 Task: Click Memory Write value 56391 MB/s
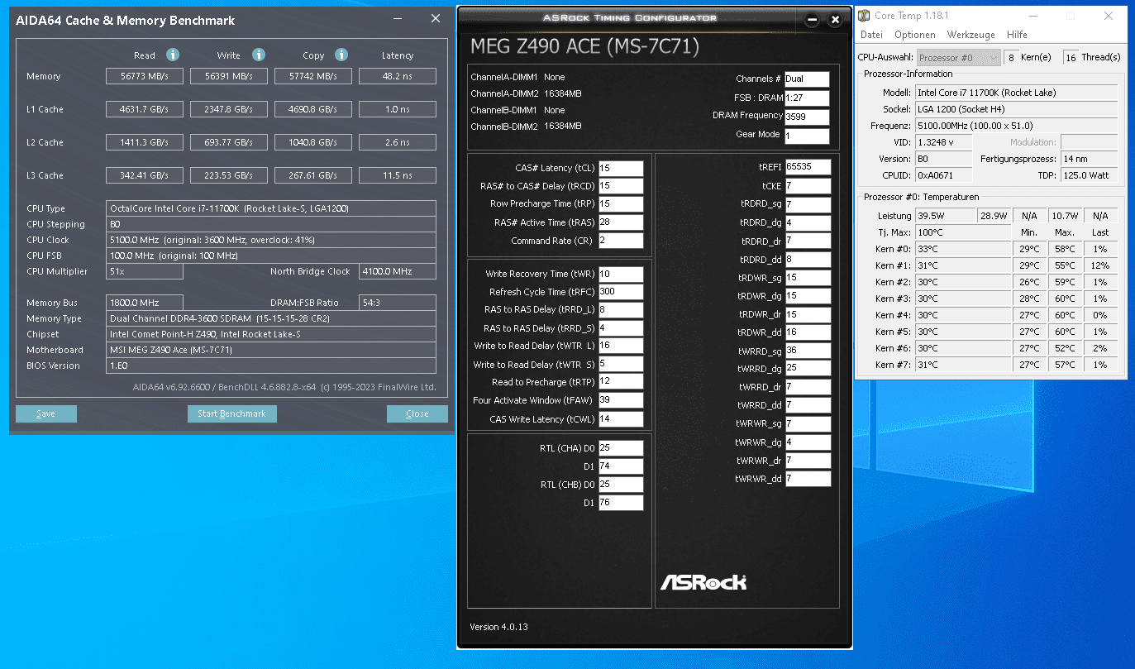229,76
